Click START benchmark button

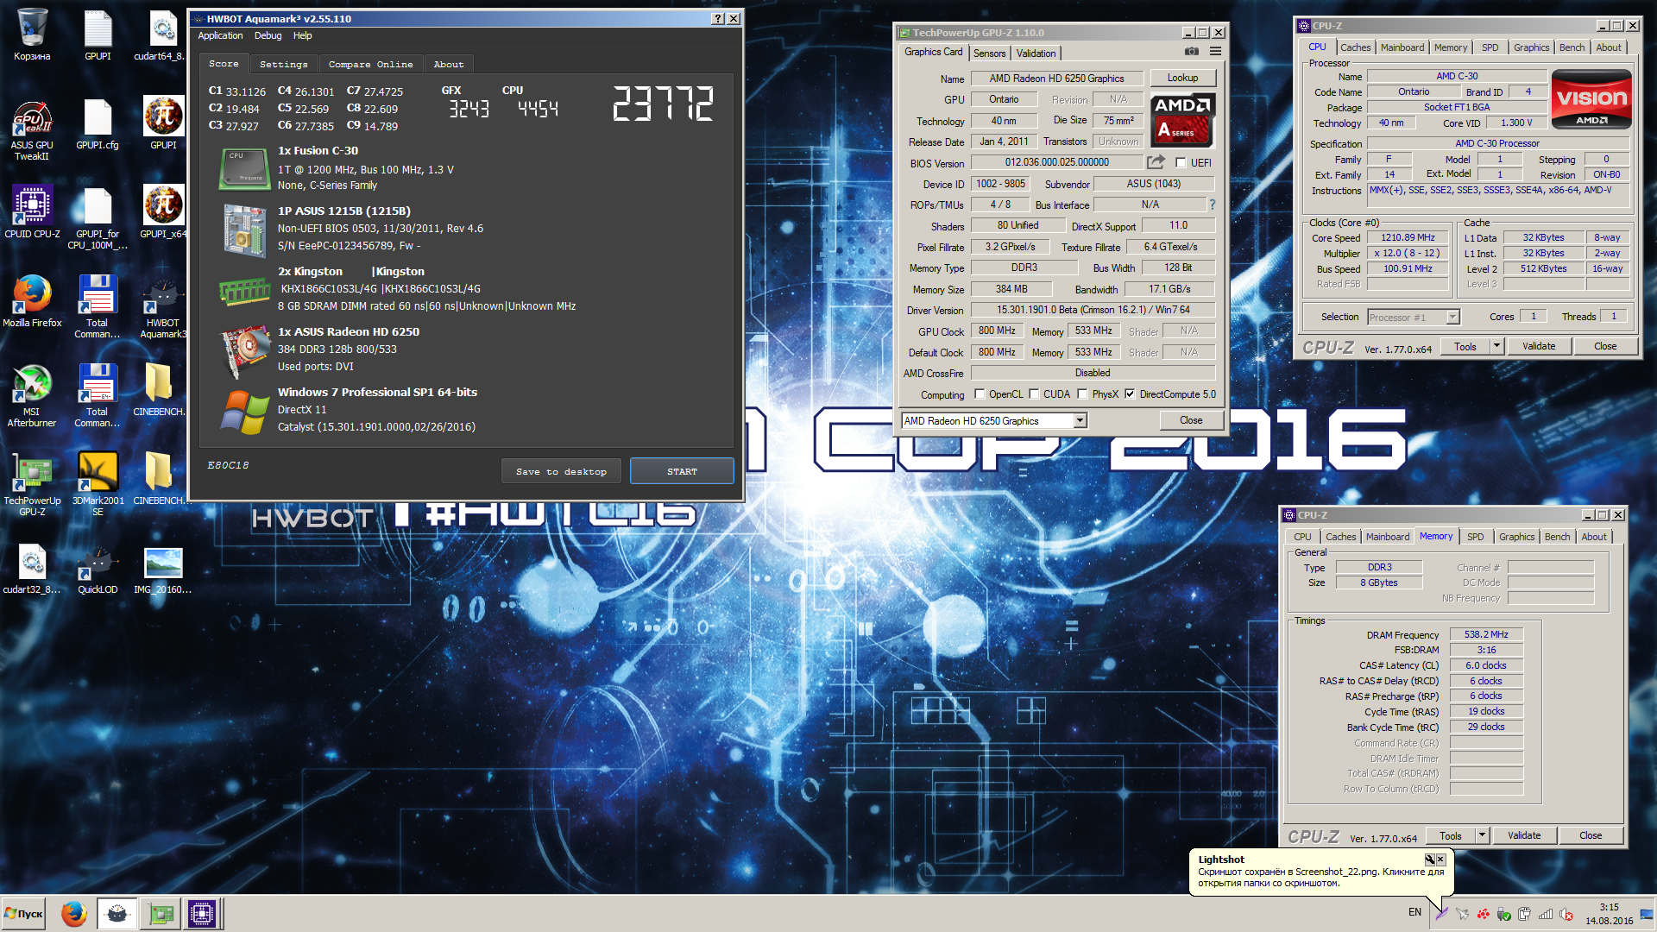[682, 471]
